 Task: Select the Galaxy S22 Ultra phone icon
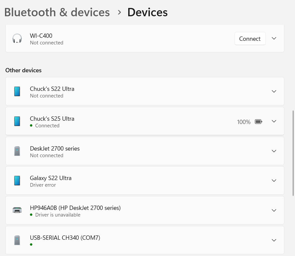[17, 180]
